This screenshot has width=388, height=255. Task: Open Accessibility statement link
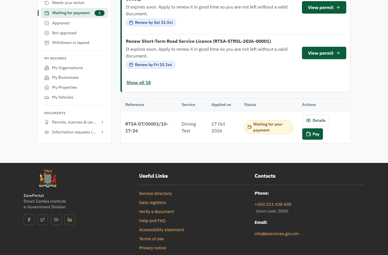pyautogui.click(x=162, y=230)
